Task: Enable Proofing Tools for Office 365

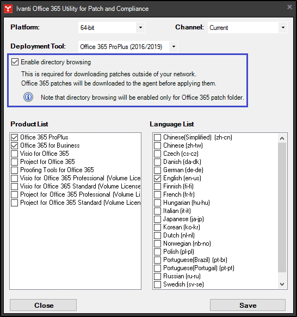Action: pyautogui.click(x=14, y=170)
